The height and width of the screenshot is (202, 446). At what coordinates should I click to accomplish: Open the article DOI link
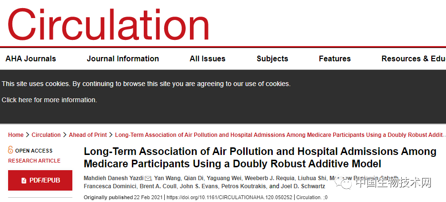tap(229, 197)
